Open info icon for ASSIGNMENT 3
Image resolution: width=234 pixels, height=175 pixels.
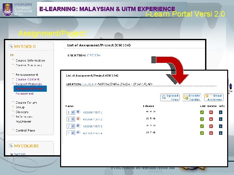tap(221, 126)
